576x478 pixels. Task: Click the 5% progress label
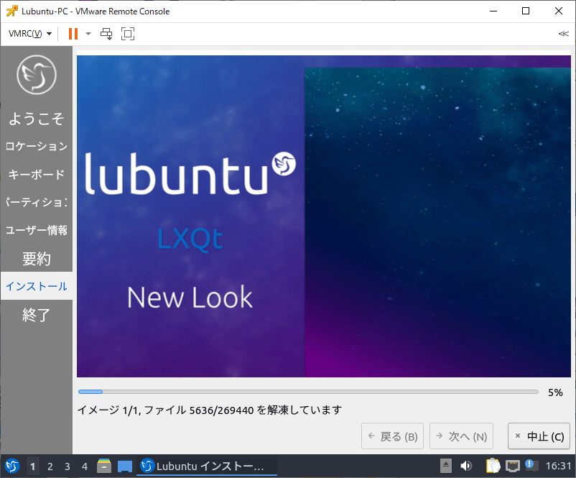(x=555, y=392)
